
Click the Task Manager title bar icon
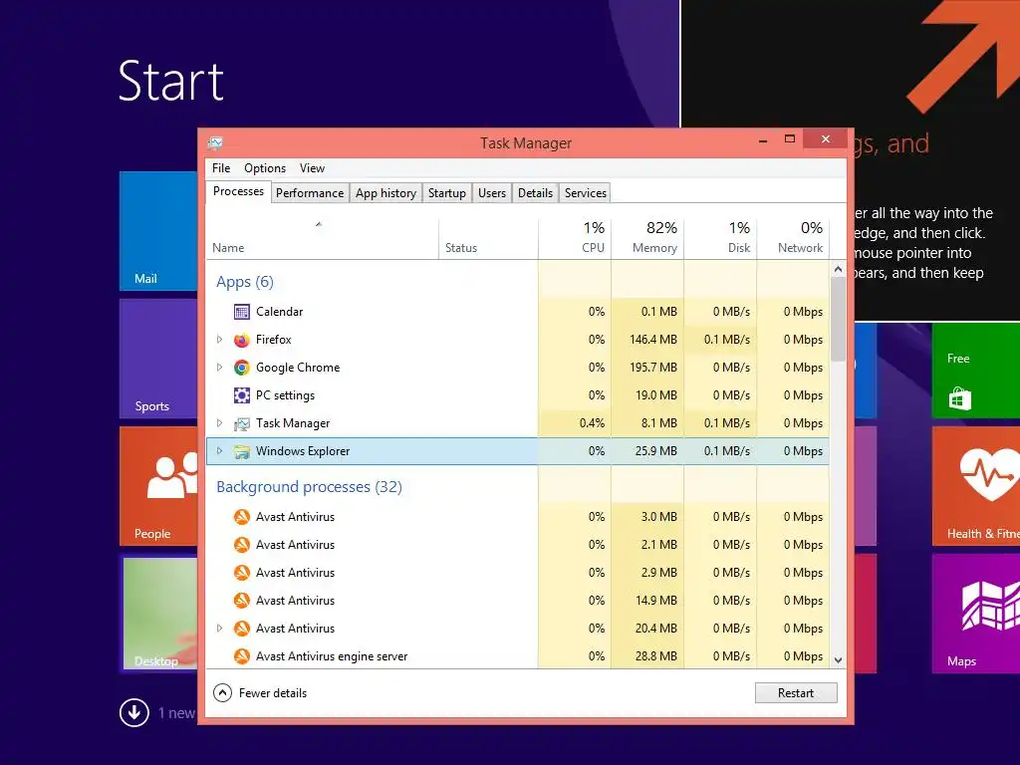(215, 142)
